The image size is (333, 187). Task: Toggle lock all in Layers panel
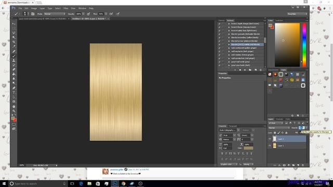point(286,133)
